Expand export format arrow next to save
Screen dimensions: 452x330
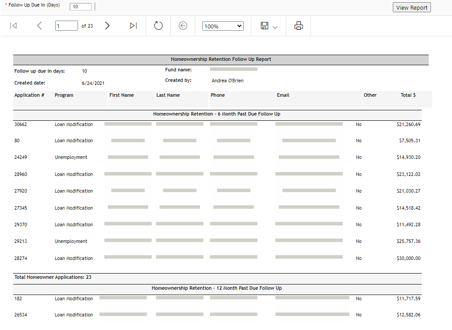click(x=275, y=27)
